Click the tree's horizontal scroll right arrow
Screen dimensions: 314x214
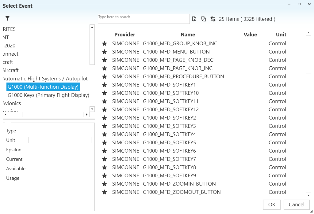tap(87, 115)
